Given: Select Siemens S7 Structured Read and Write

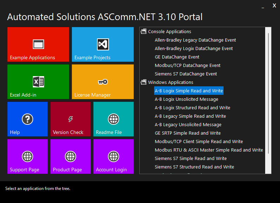Looking at the screenshot, I should pyautogui.click(x=194, y=167).
